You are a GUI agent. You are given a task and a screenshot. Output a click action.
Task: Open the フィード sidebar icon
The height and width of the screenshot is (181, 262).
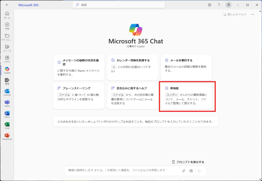7,48
